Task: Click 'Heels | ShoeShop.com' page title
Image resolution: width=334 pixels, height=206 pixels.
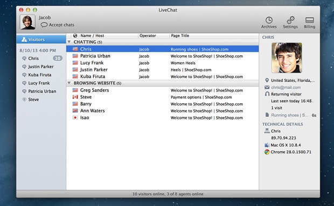Action: coord(191,70)
